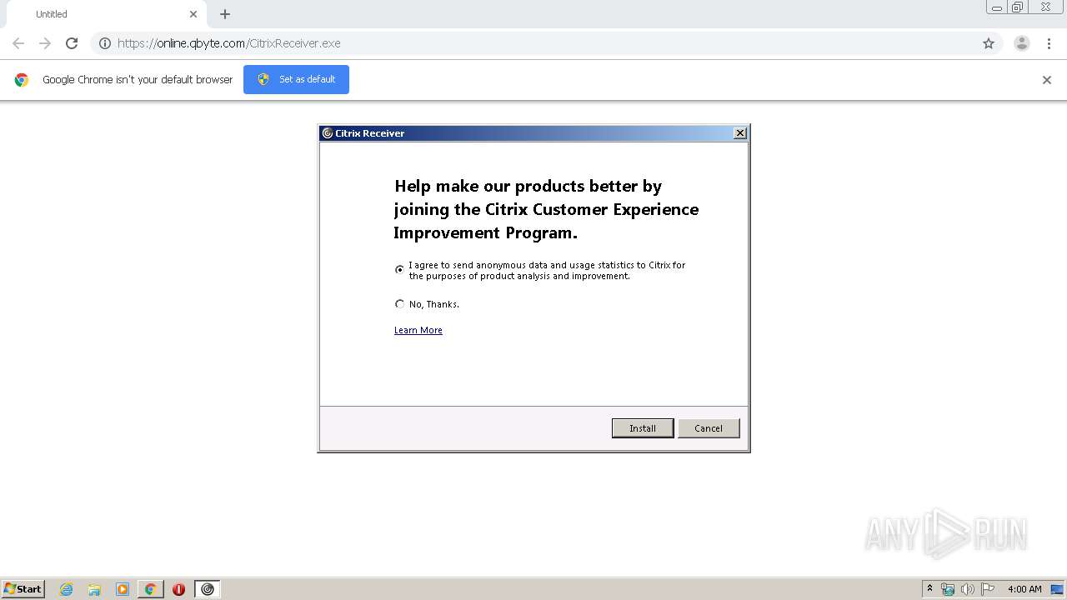The width and height of the screenshot is (1067, 600).
Task: Open the volume speaker tray icon
Action: [968, 589]
